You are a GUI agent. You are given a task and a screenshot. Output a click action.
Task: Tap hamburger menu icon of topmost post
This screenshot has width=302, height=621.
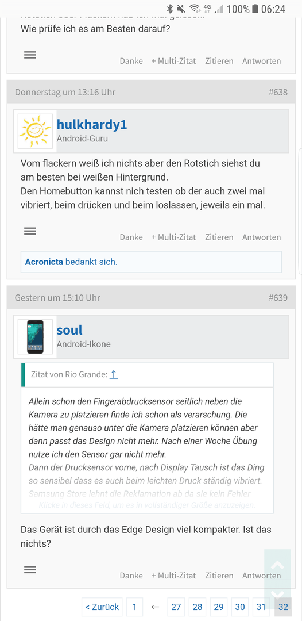point(30,55)
